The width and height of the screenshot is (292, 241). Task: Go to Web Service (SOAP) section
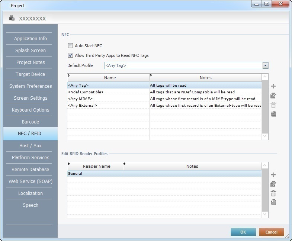[31, 181]
